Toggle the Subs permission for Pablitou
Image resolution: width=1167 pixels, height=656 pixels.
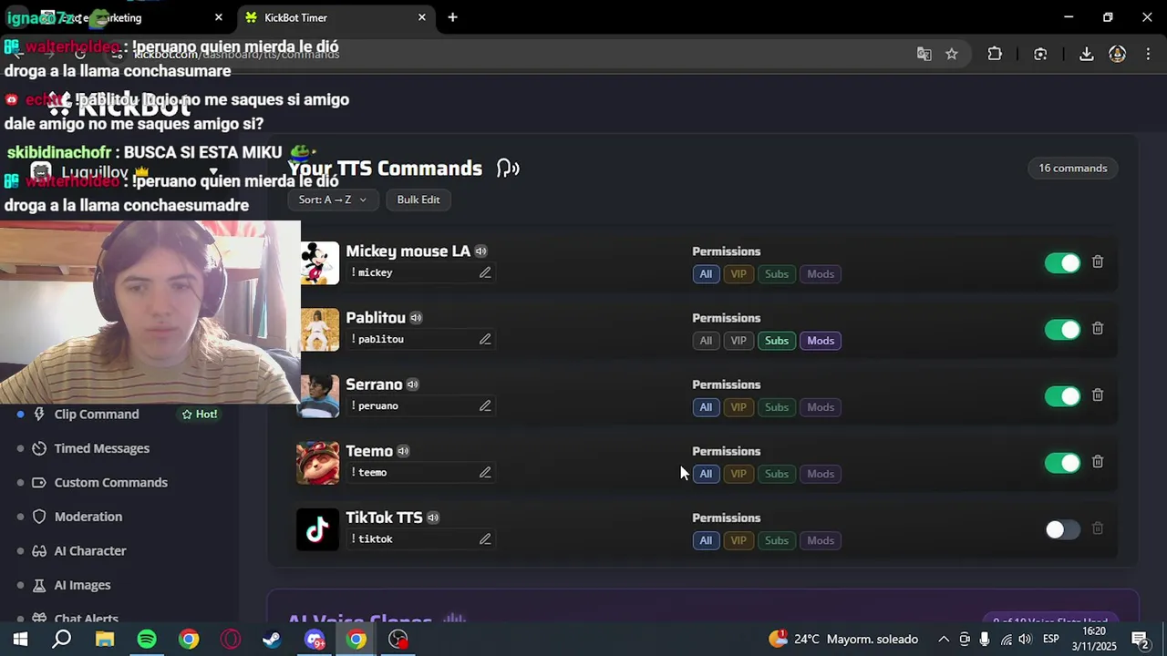click(777, 341)
